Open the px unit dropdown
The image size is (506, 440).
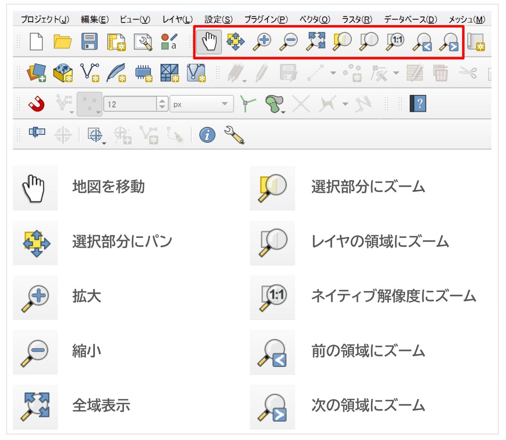202,104
